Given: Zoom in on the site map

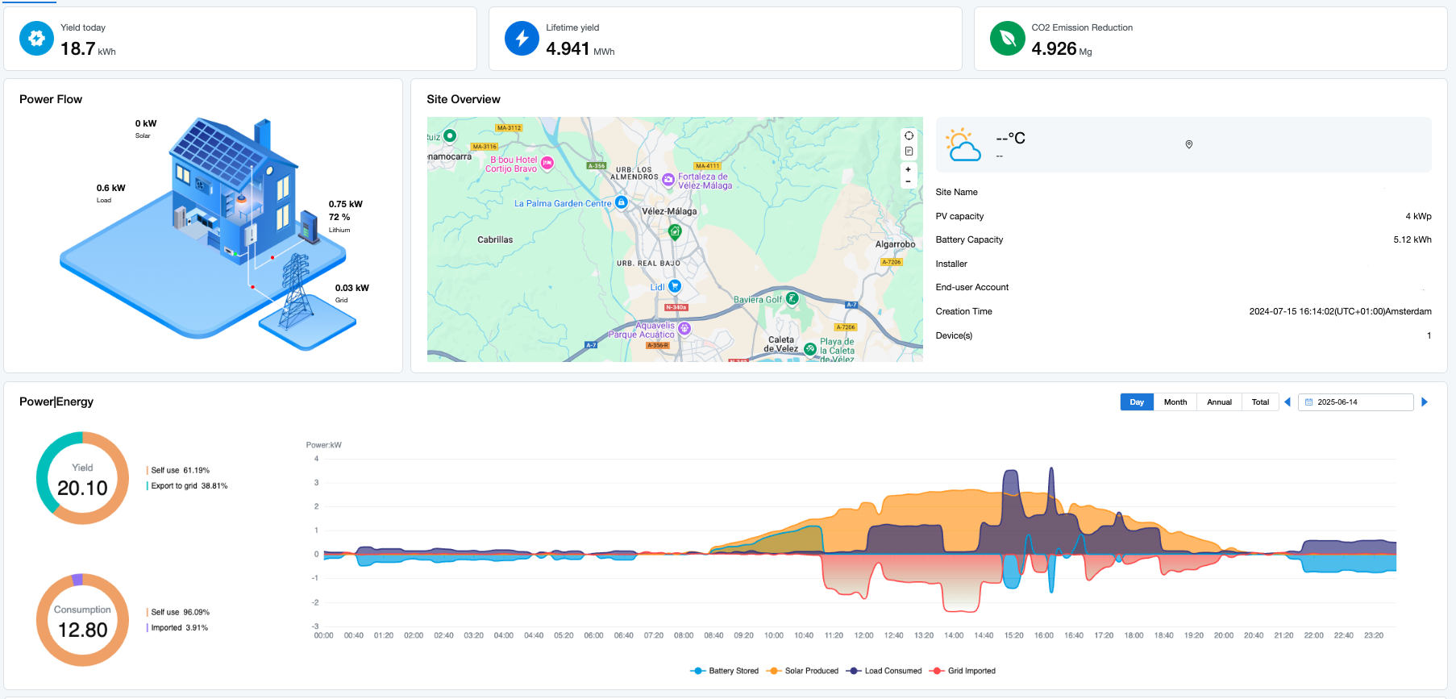Looking at the screenshot, I should 909,170.
